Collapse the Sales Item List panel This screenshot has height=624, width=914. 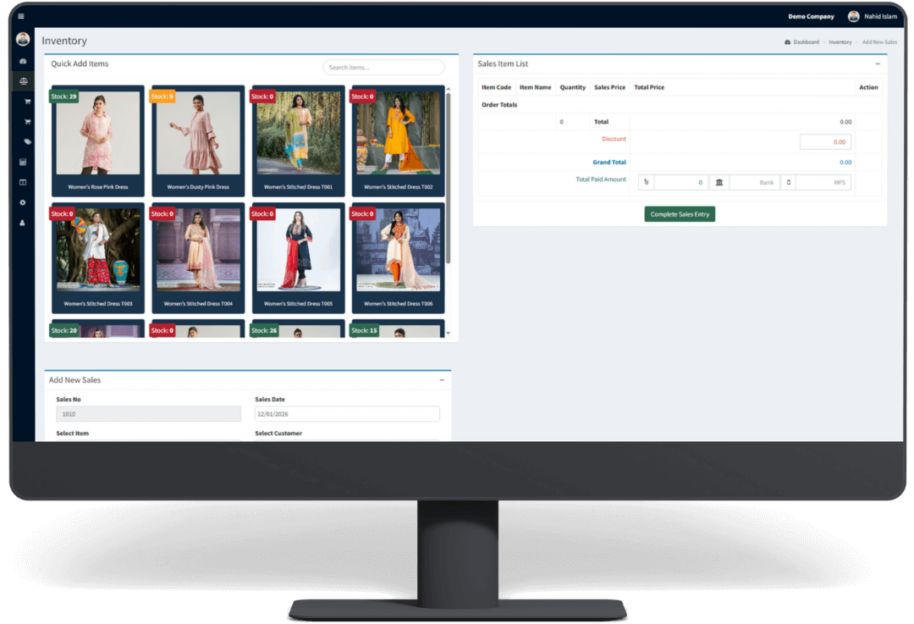pyautogui.click(x=878, y=64)
